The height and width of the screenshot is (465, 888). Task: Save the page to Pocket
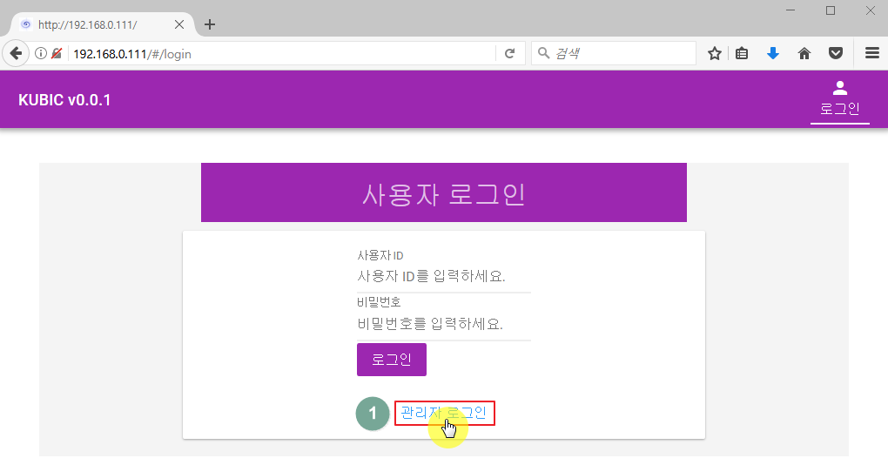(835, 53)
